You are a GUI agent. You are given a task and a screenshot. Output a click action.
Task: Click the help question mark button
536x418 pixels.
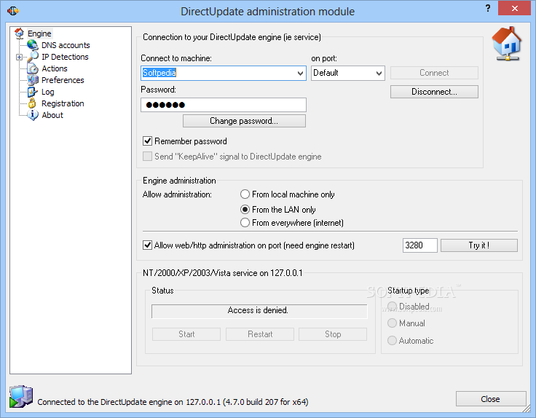(488, 8)
